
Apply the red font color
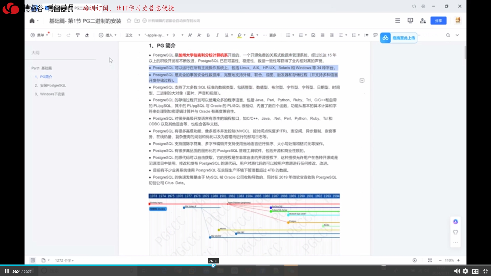pos(252,35)
